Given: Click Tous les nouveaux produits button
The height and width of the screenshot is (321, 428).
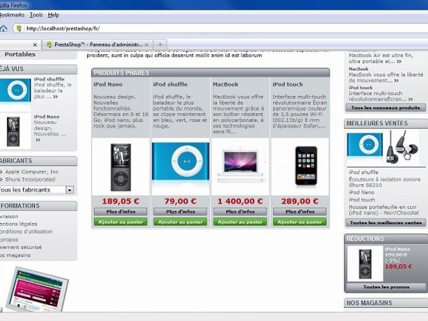Looking at the screenshot, I should pyautogui.click(x=385, y=108).
